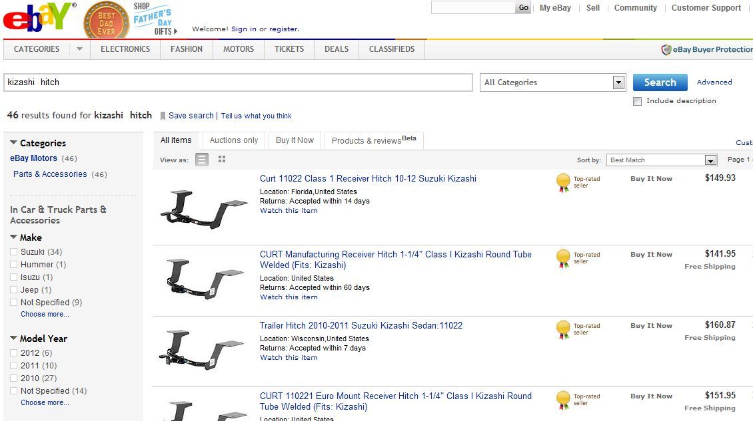This screenshot has height=421, width=753.
Task: Check Not Specified (9) make filter
Action: [x=14, y=302]
